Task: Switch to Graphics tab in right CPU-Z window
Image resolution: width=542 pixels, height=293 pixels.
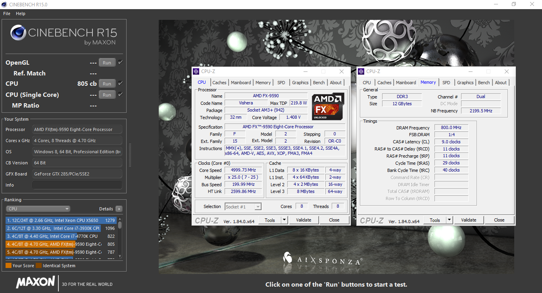Action: (465, 83)
